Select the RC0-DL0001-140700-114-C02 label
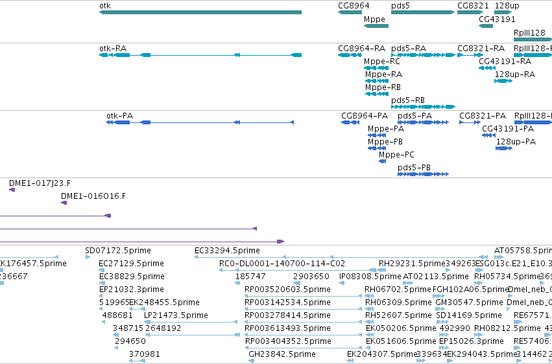The width and height of the screenshot is (552, 364). 282,264
